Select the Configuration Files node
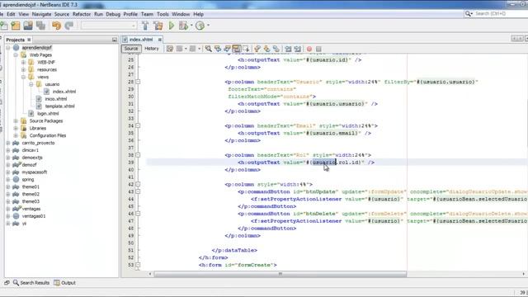This screenshot has height=297, width=528. coord(48,135)
